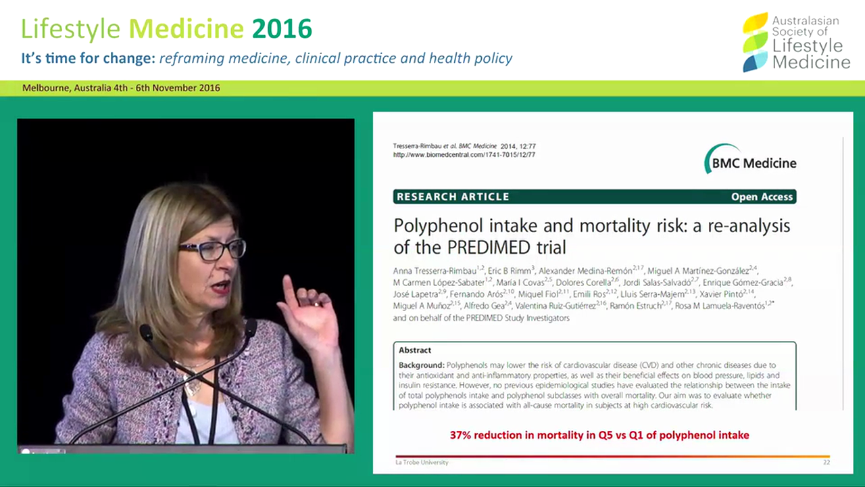Click slide number 22 in footer

coord(826,463)
